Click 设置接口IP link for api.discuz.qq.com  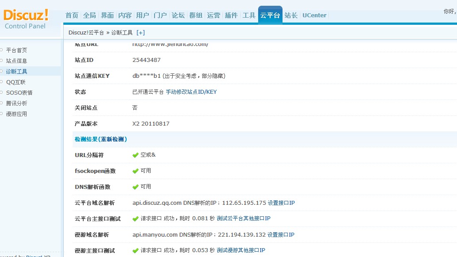click(281, 203)
